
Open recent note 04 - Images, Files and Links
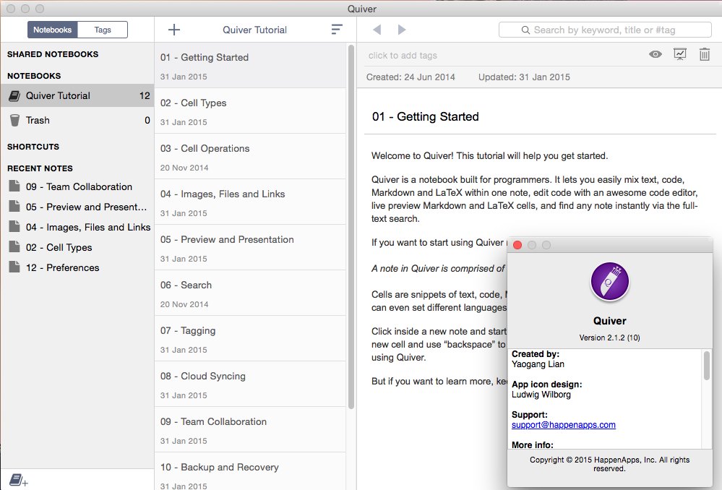pos(77,227)
